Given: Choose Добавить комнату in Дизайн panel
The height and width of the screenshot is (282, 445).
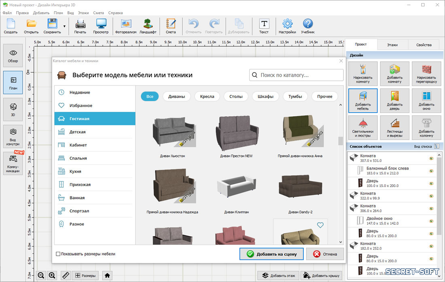Looking at the screenshot, I should point(394,73).
